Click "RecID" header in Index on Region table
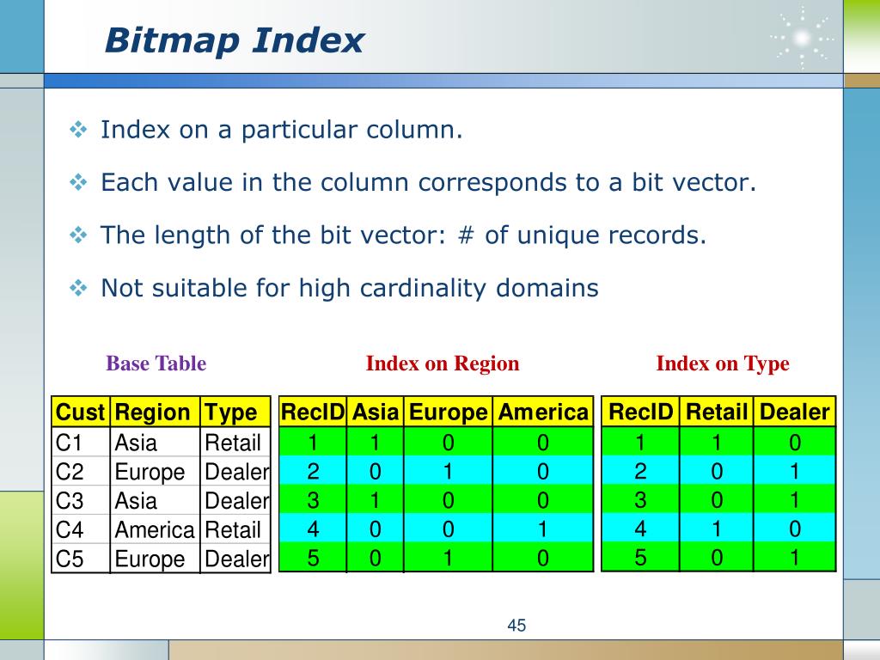Image resolution: width=880 pixels, height=660 pixels. tap(313, 412)
